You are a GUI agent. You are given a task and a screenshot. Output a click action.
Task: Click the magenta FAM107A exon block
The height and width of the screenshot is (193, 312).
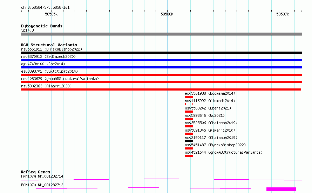(282, 189)
